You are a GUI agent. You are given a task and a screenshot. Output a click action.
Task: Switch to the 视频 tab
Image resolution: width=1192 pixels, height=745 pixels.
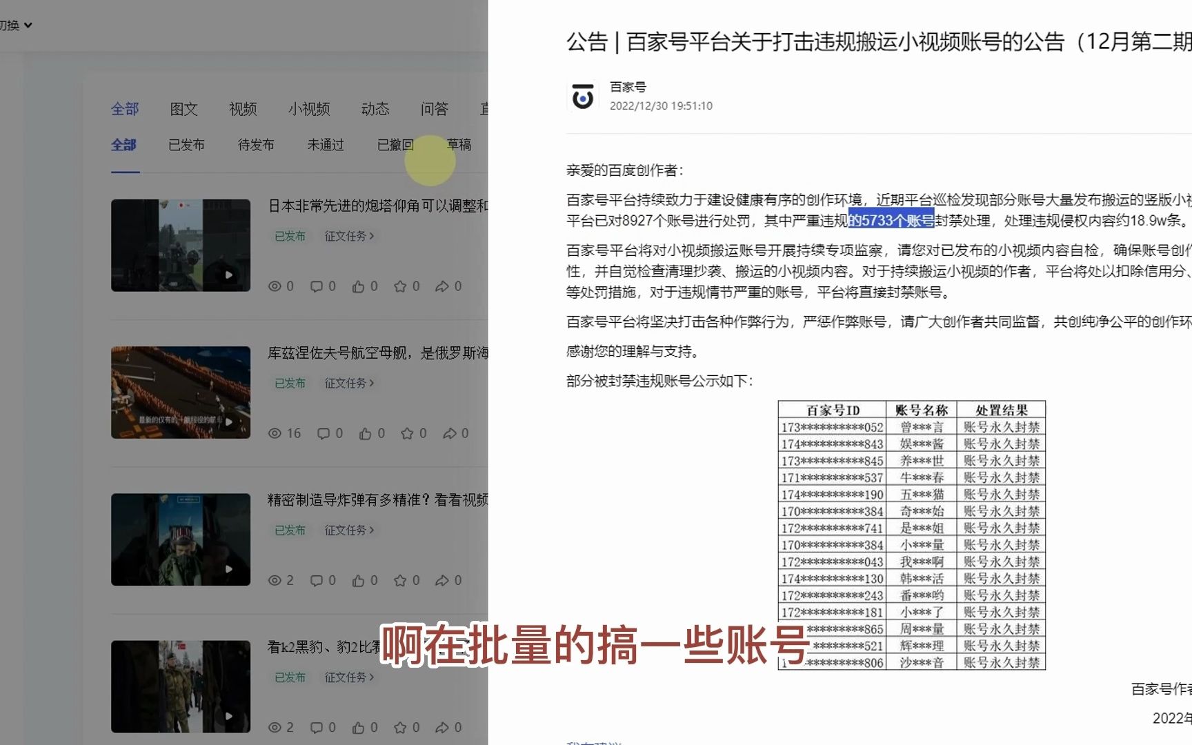(243, 109)
